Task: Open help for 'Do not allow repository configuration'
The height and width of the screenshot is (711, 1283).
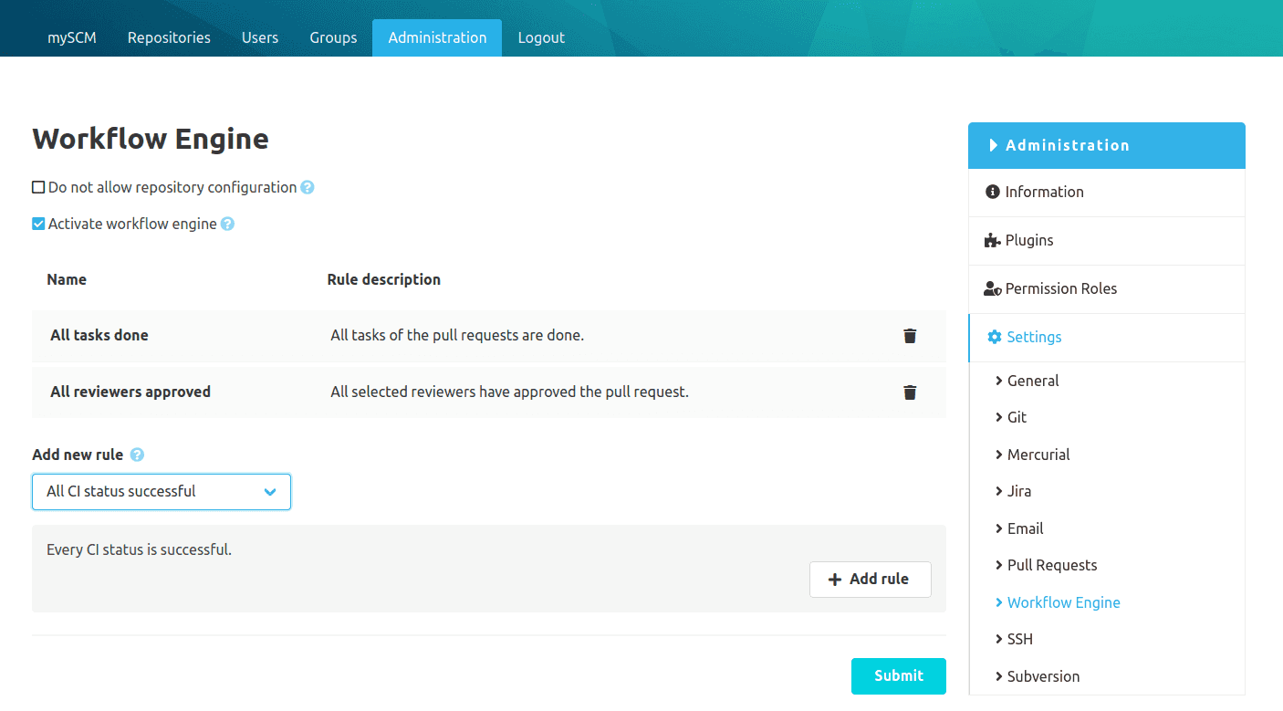Action: [x=308, y=187]
